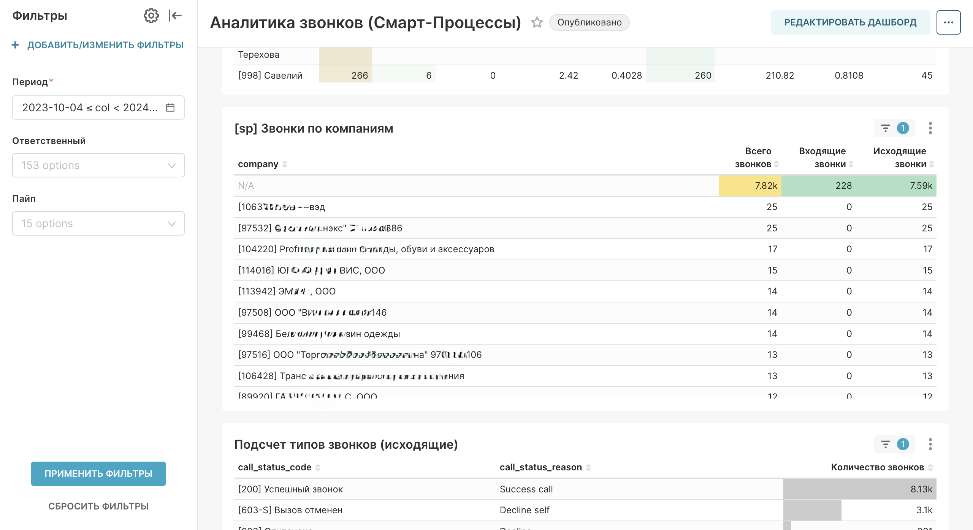Open the calendar icon in the Период field

pyautogui.click(x=170, y=108)
